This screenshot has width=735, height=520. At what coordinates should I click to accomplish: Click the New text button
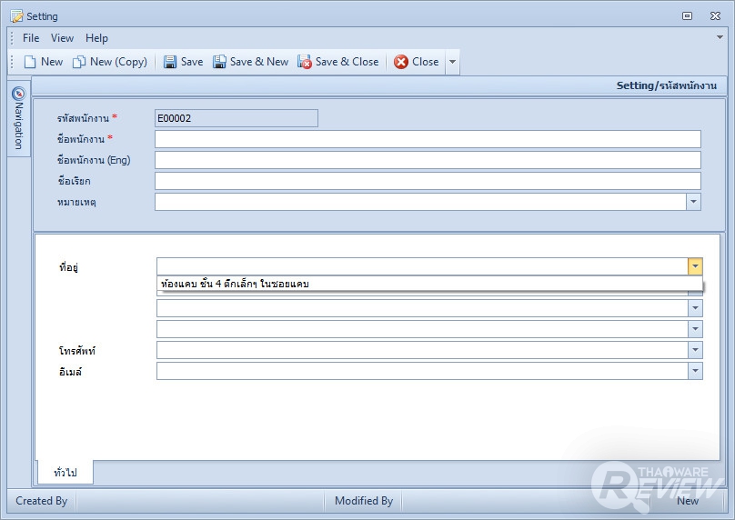pos(52,62)
